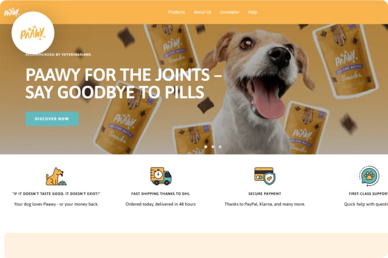
Task: Select the third carousel slide dot
Action: click(x=220, y=147)
